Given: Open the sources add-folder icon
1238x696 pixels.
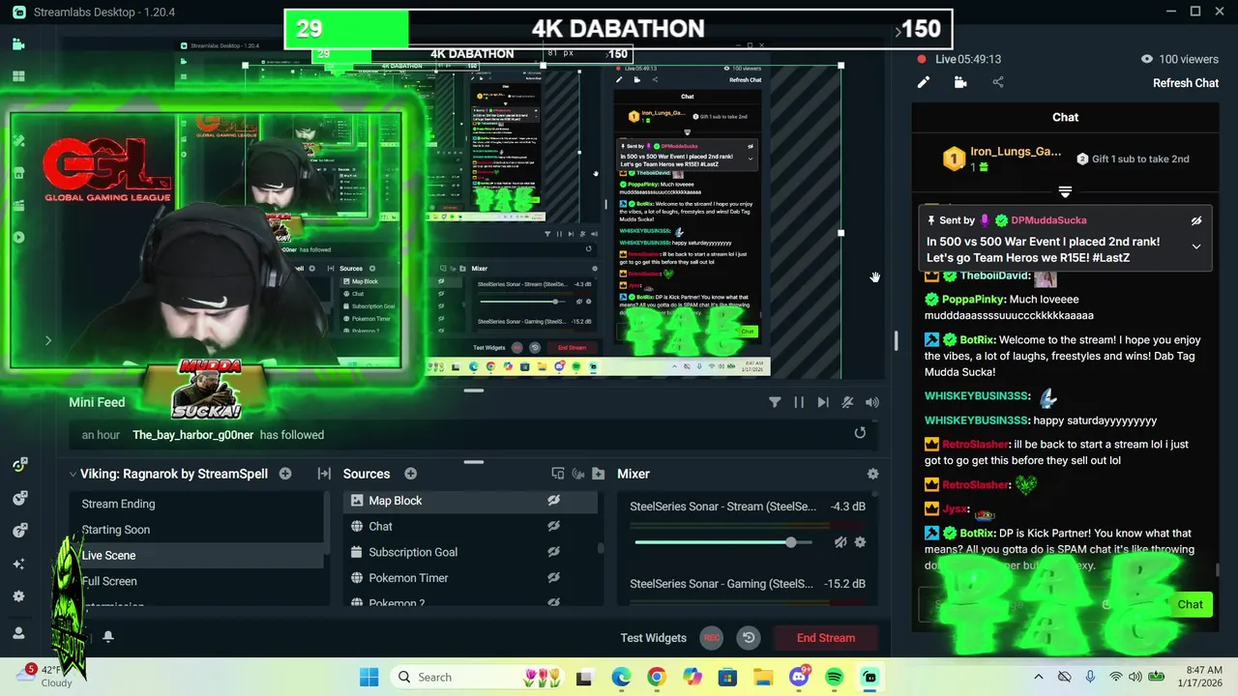Looking at the screenshot, I should [x=598, y=474].
